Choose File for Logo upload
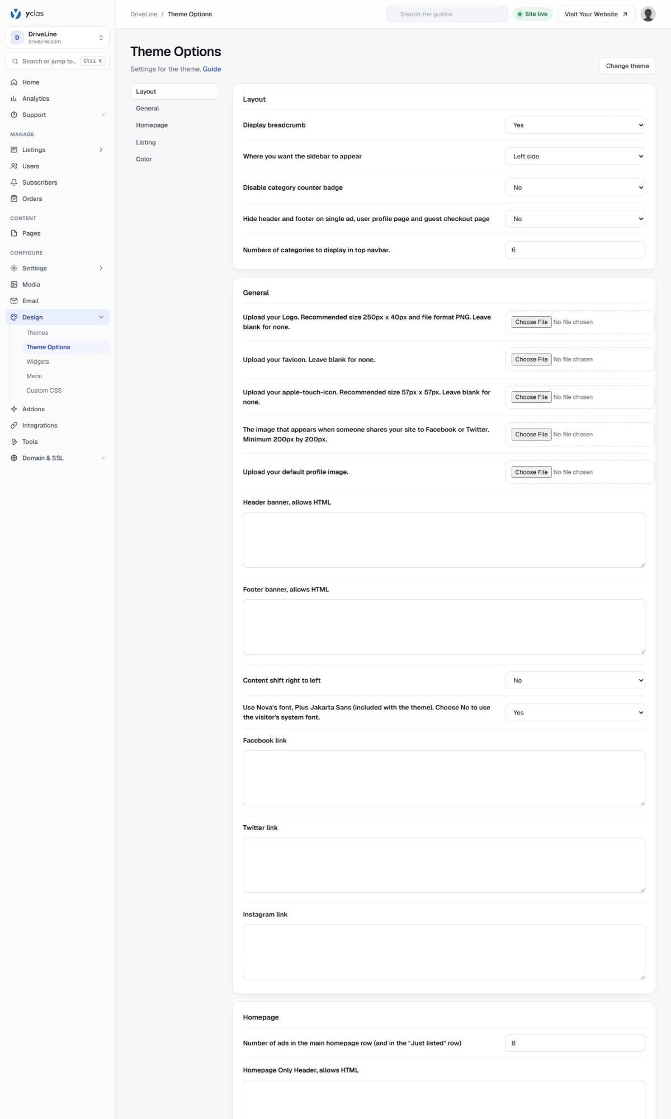This screenshot has height=1119, width=671. pyautogui.click(x=531, y=322)
